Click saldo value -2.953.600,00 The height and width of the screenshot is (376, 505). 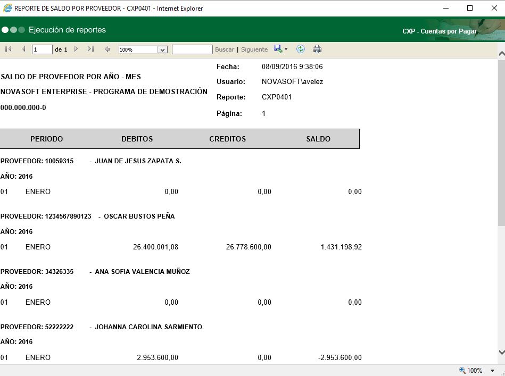(340, 357)
